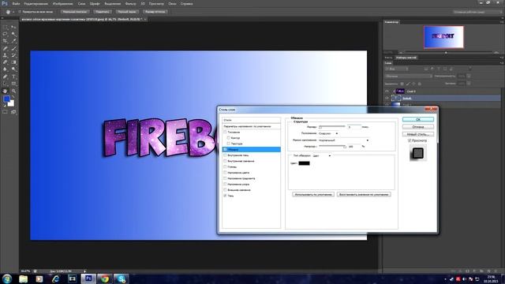Click the Navigator zoom slider

point(446,52)
